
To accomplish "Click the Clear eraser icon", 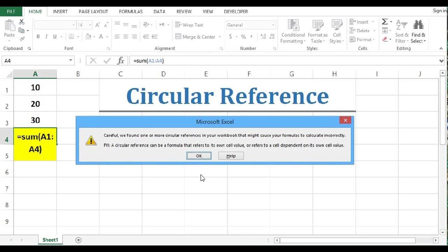I will pos(385,39).
